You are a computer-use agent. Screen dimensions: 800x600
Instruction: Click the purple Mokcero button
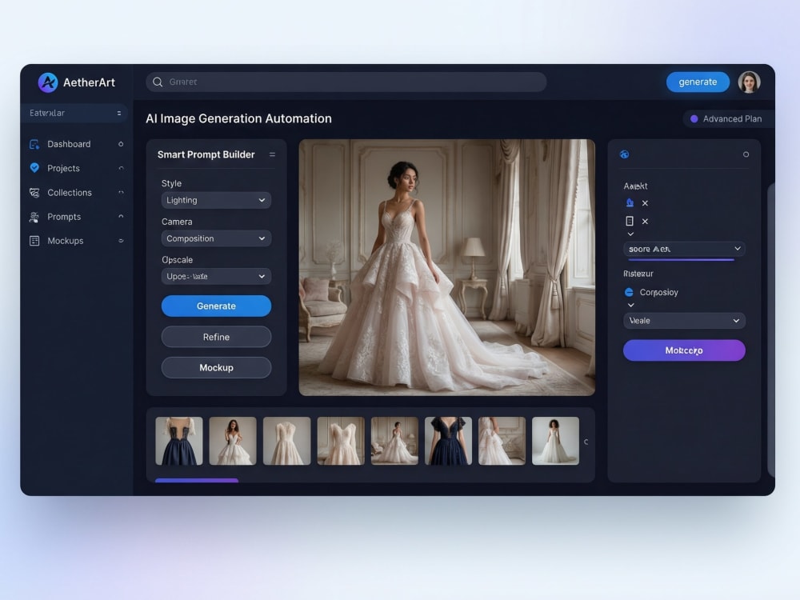(684, 350)
